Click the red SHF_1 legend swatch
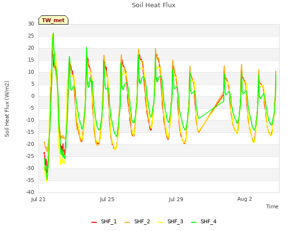This screenshot has width=308, height=231. point(94,222)
